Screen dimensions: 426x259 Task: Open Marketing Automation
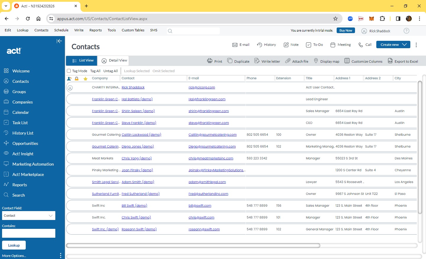click(29, 164)
